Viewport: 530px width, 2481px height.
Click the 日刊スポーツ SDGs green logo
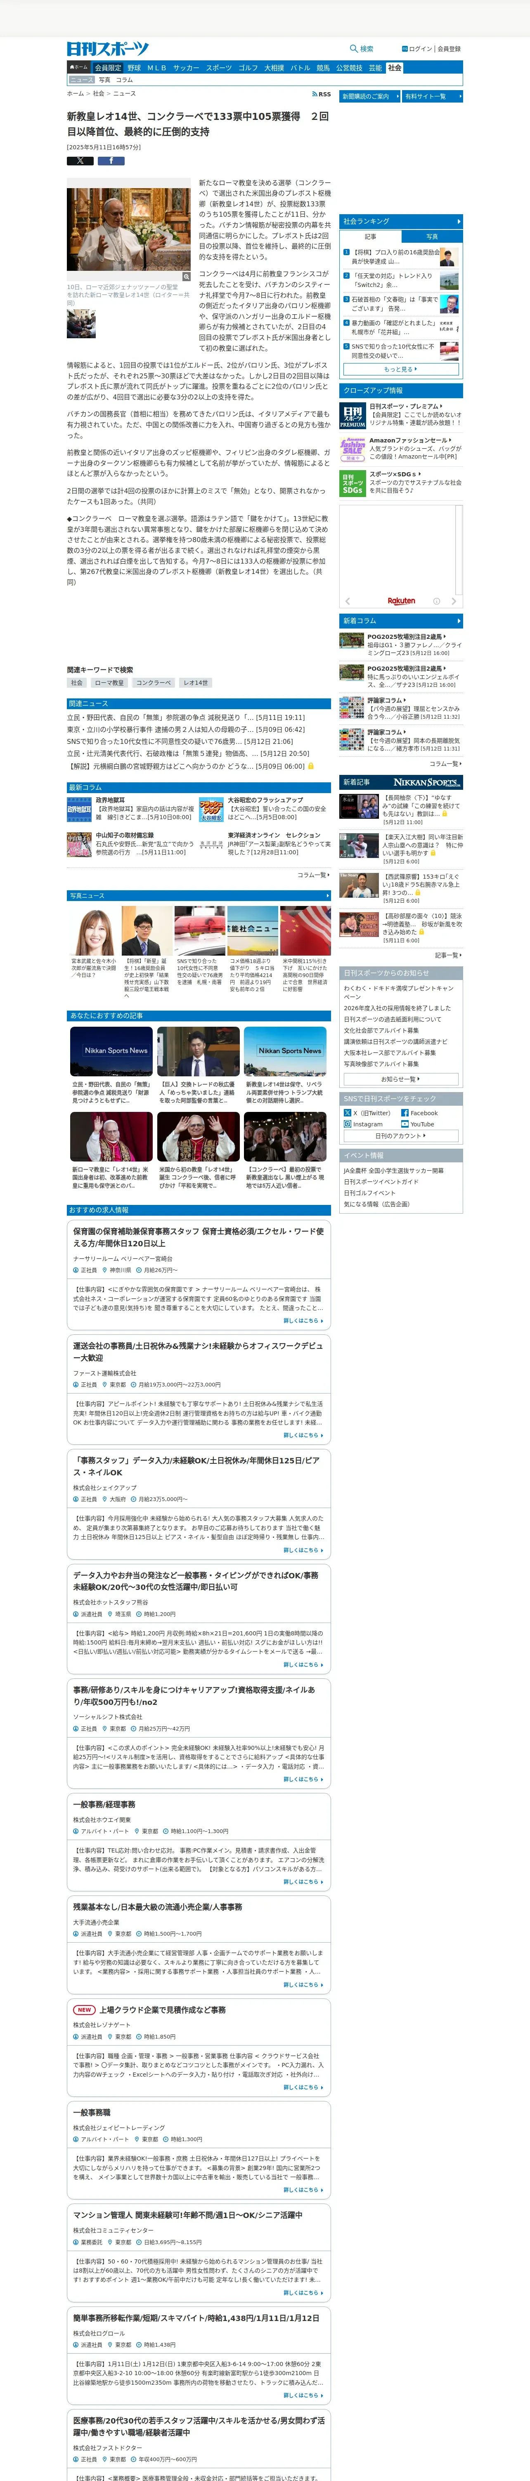pos(353,483)
